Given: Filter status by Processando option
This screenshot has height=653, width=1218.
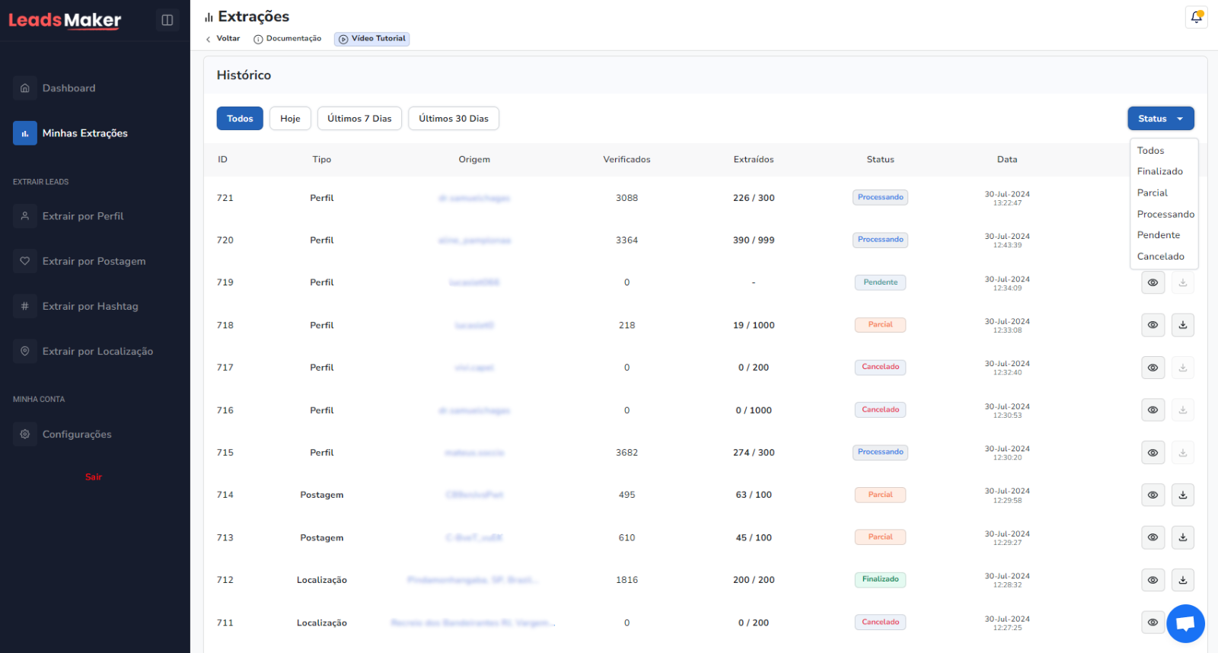Looking at the screenshot, I should (x=1164, y=215).
